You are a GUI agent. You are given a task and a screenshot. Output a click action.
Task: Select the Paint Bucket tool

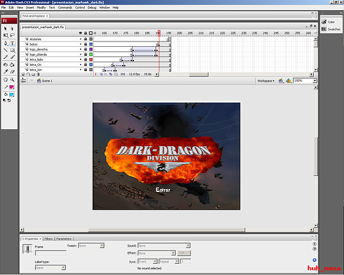[12, 65]
